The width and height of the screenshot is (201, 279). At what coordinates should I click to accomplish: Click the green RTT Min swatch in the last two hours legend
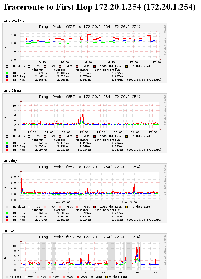[x=7, y=73]
